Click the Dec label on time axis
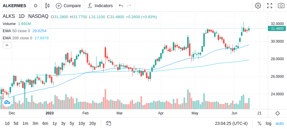 click(12, 113)
